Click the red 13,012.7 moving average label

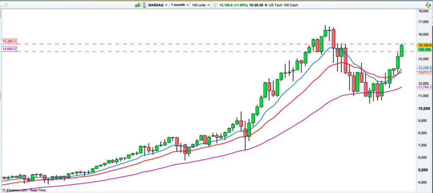[x=424, y=72]
